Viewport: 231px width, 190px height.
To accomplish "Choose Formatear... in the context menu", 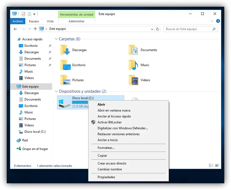I will point(106,148).
